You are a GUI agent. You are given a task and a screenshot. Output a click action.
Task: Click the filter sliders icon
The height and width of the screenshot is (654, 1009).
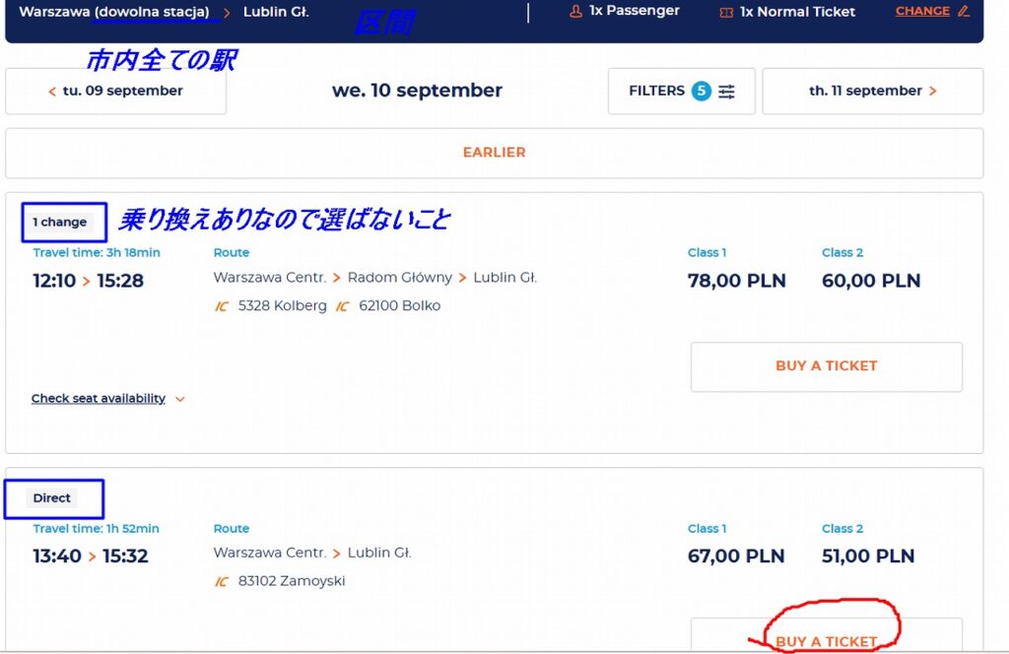pyautogui.click(x=727, y=92)
